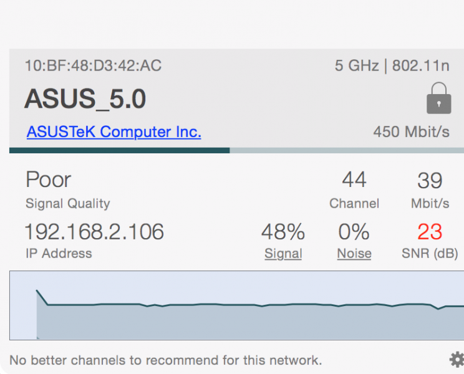Click the Channel 44 value
The image size is (464, 374).
click(354, 180)
